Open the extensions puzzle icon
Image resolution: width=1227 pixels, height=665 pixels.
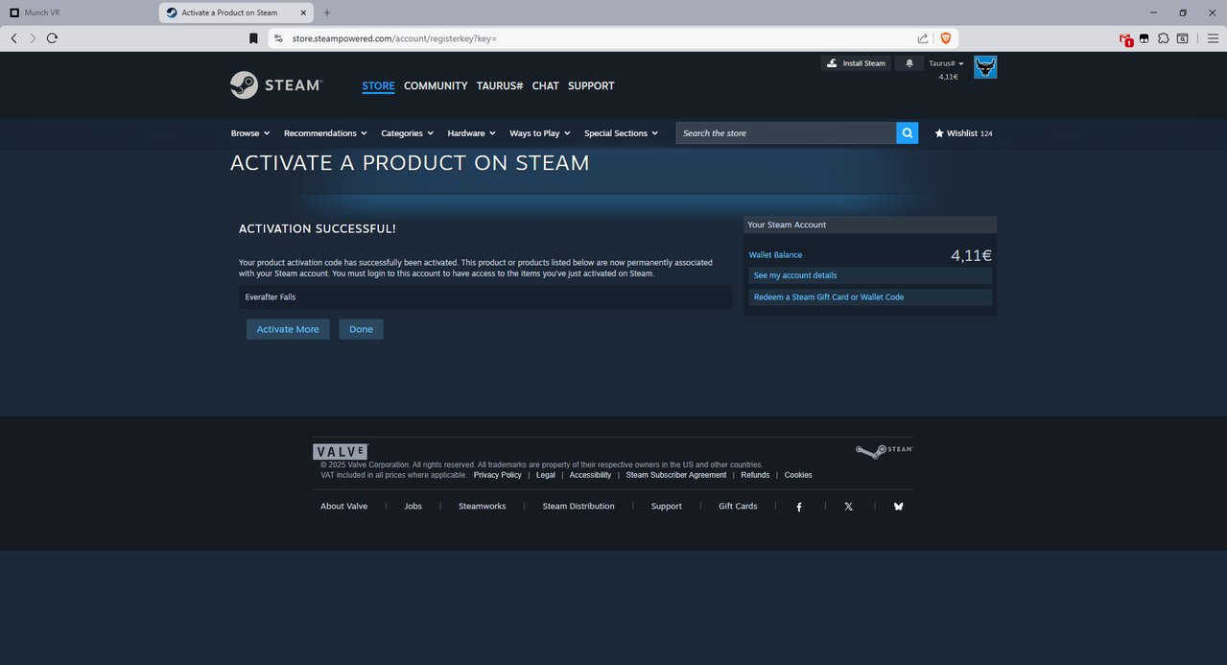click(1164, 38)
